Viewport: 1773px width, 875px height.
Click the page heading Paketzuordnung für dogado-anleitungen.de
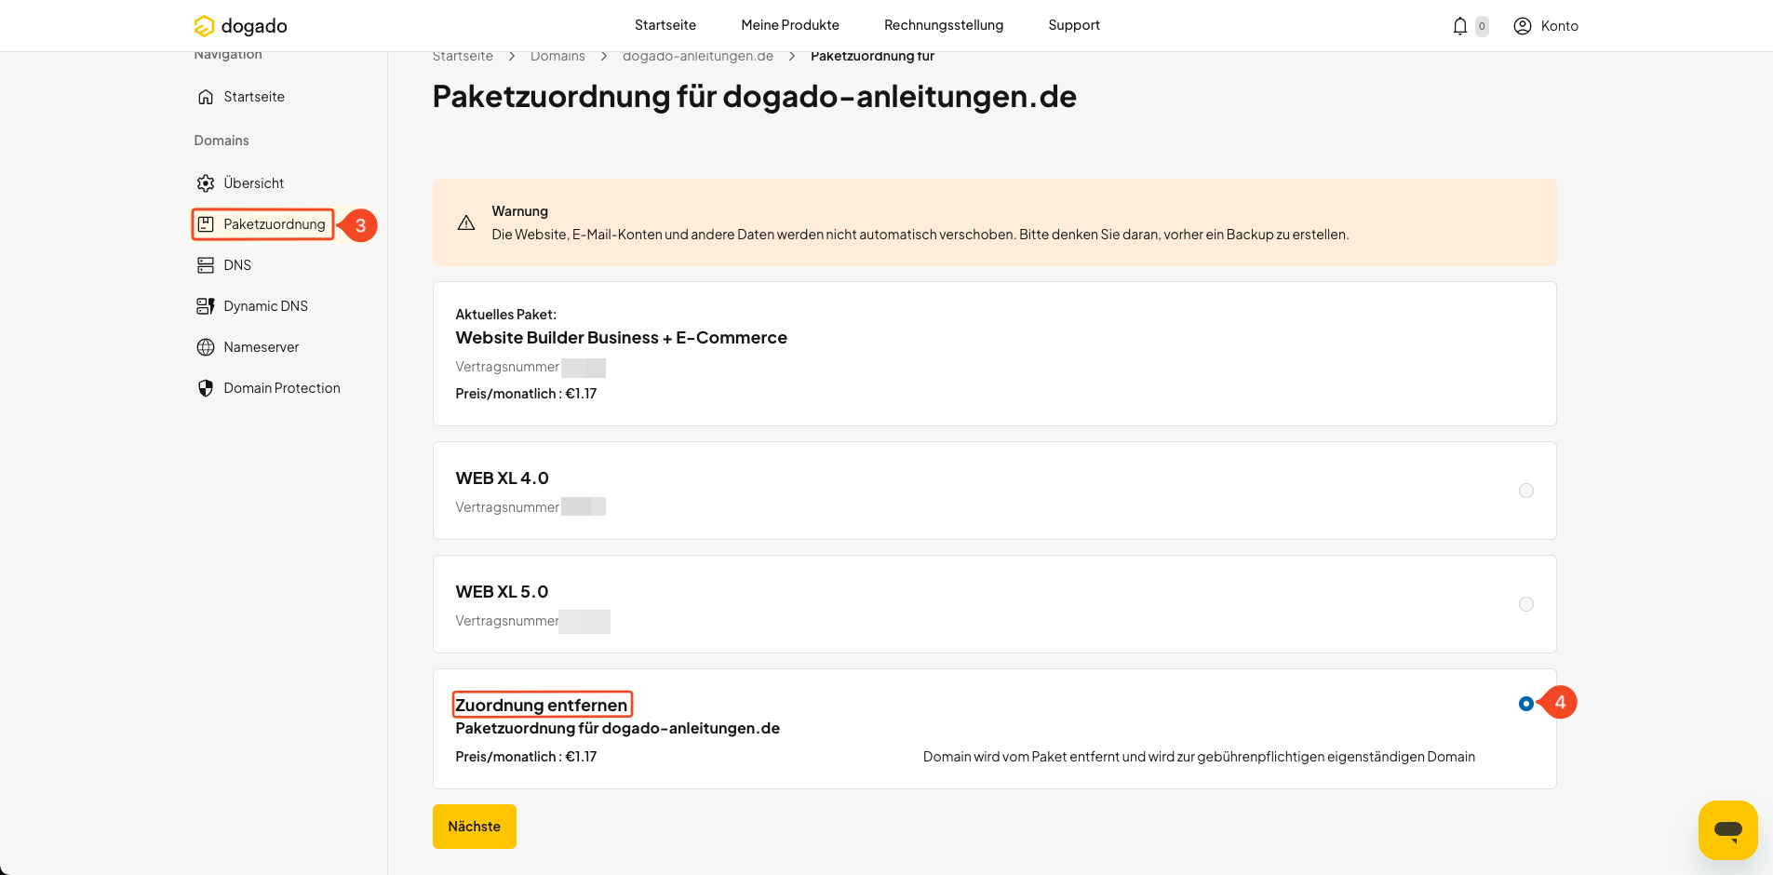pos(755,97)
